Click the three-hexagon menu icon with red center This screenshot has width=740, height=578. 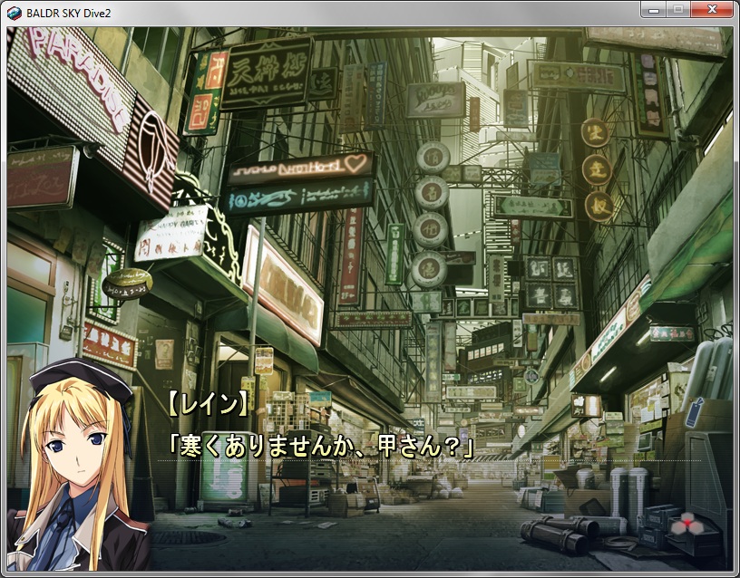(686, 524)
